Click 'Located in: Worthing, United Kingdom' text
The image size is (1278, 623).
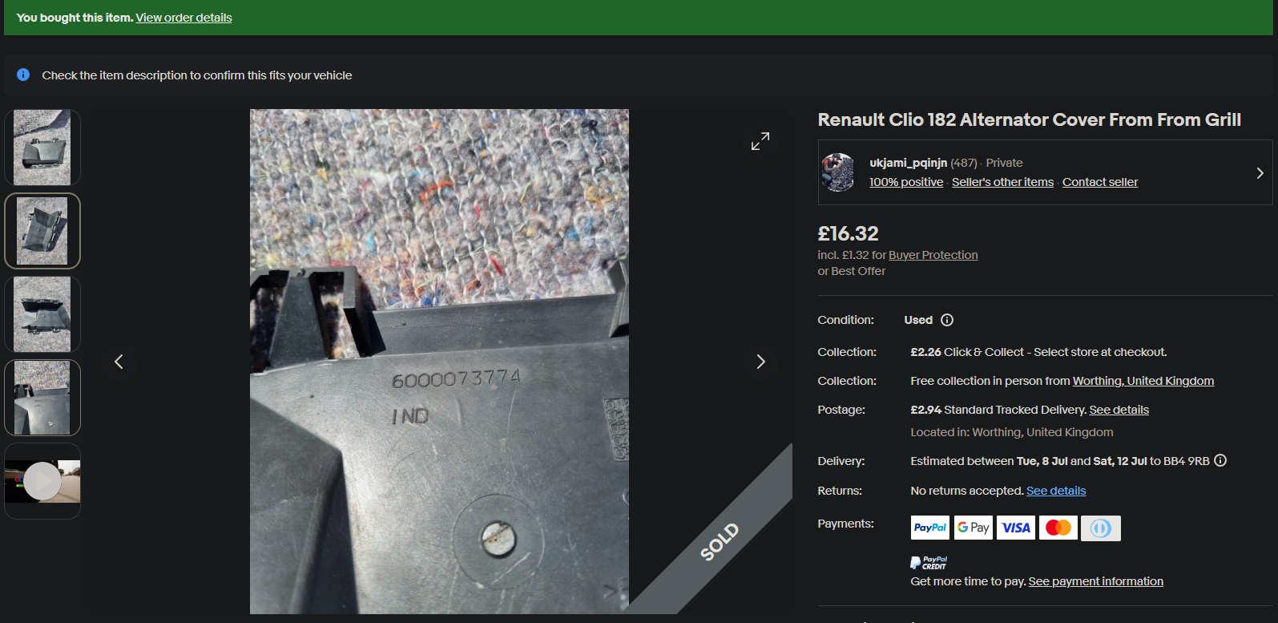click(1012, 432)
